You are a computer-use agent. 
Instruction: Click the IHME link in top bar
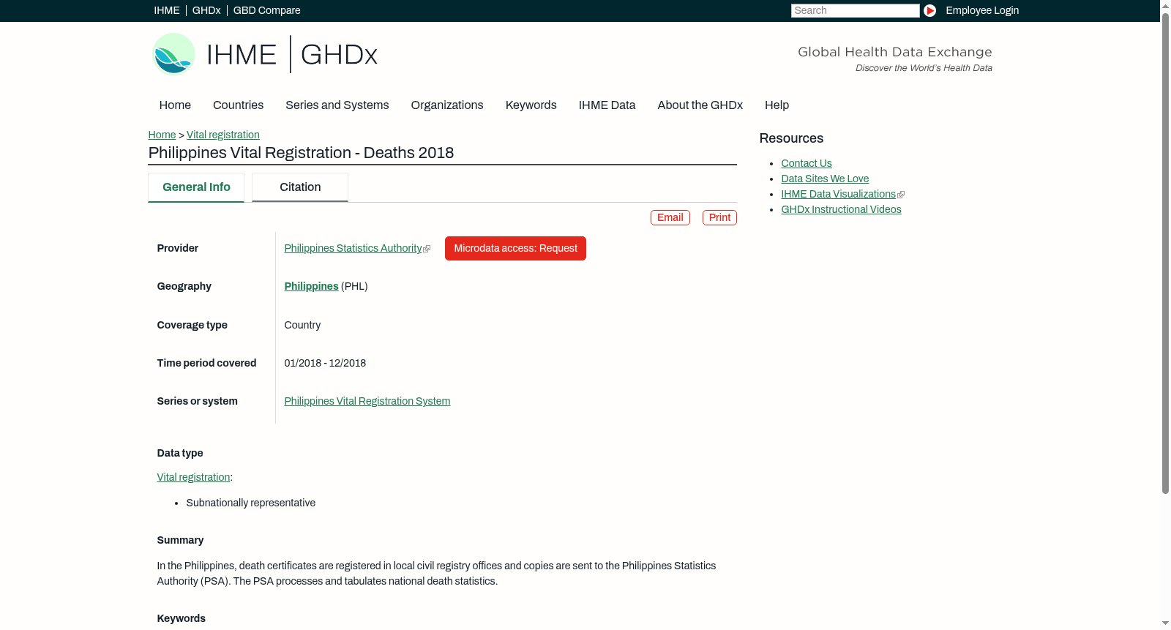(167, 10)
